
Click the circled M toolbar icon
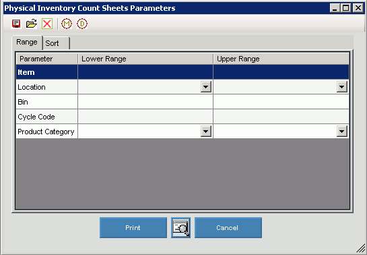(x=67, y=24)
